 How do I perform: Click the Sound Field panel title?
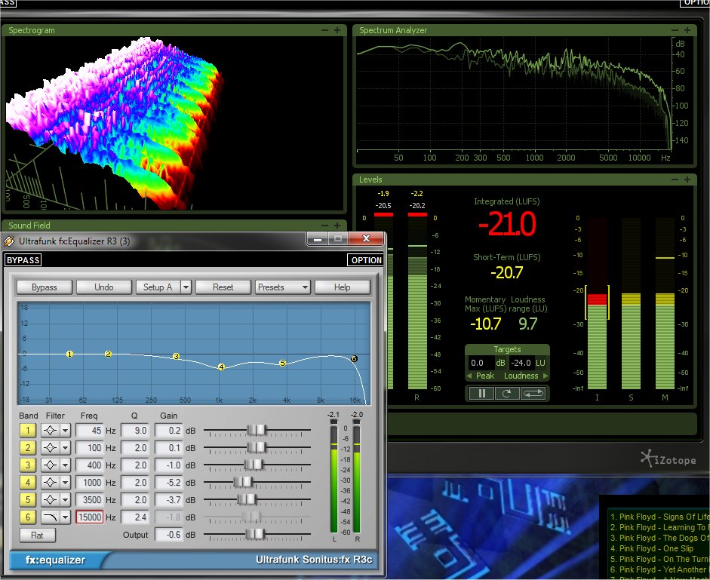coord(29,226)
